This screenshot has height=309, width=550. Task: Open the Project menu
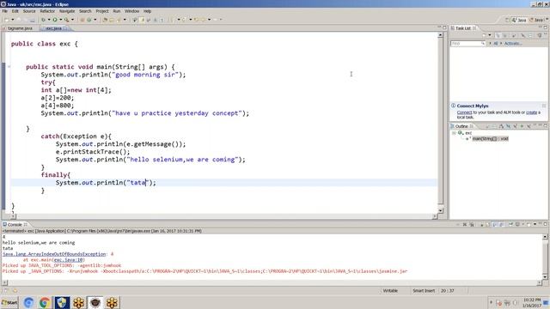pyautogui.click(x=102, y=11)
